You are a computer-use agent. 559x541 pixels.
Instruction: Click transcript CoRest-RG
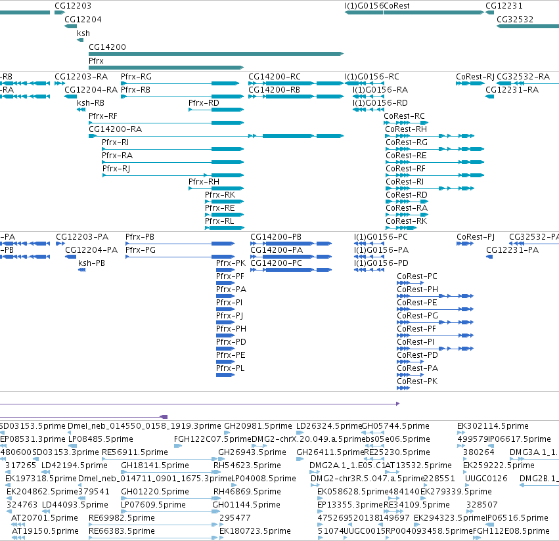(x=435, y=149)
